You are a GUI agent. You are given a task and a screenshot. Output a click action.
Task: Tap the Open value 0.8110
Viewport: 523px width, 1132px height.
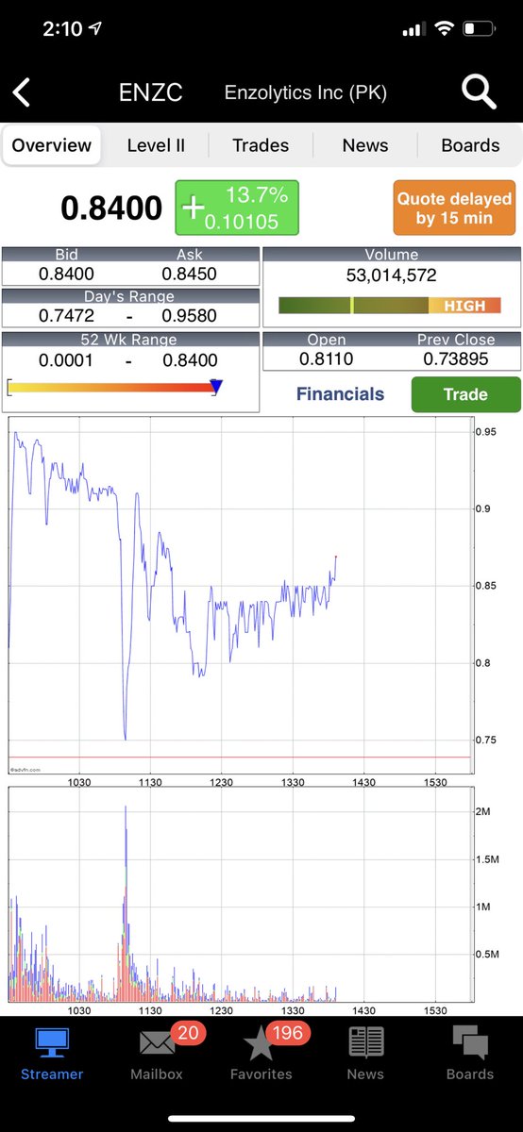click(327, 358)
